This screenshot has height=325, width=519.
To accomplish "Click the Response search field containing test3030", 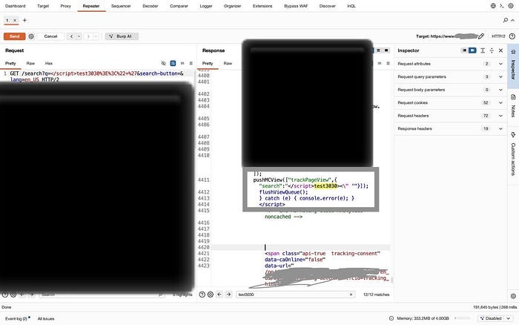I will coord(295,295).
